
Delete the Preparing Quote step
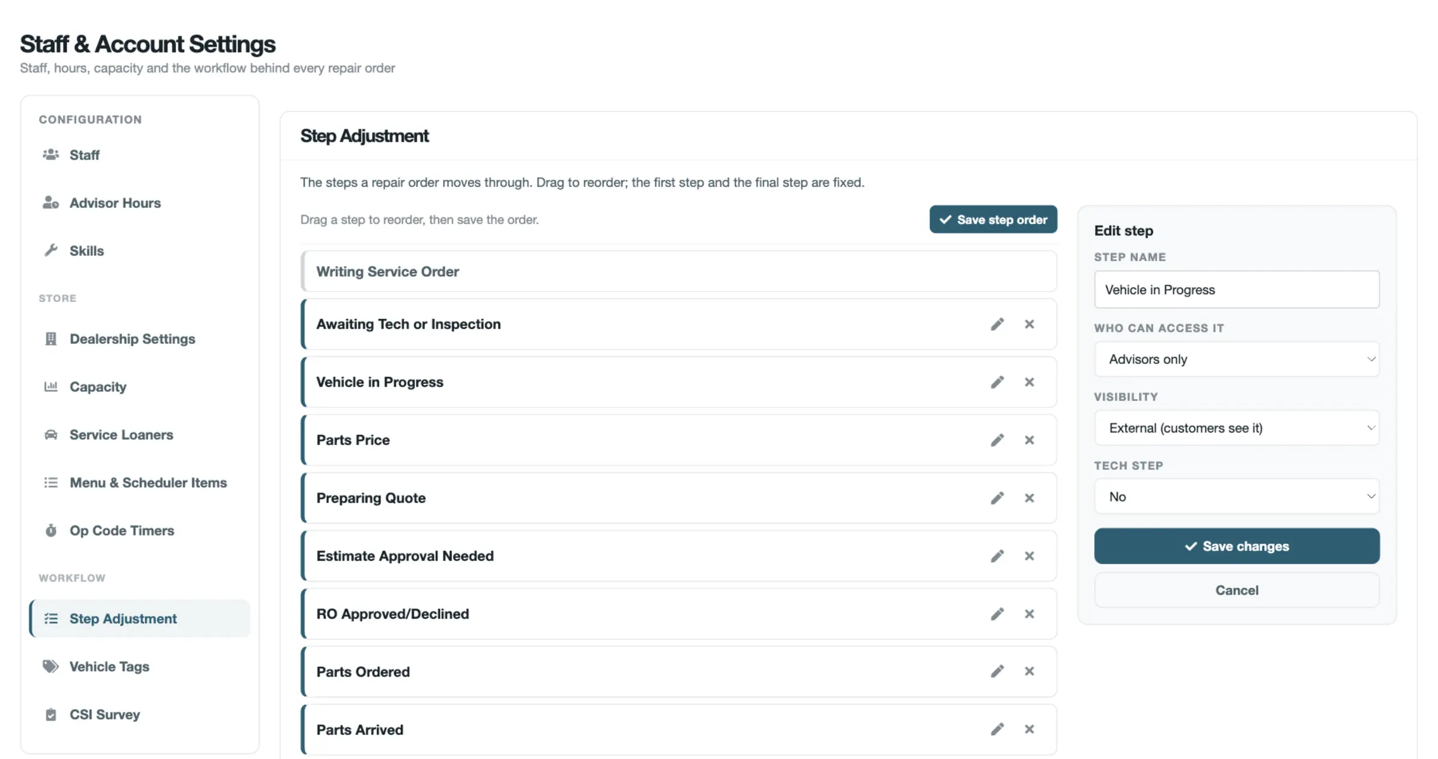(x=1029, y=498)
